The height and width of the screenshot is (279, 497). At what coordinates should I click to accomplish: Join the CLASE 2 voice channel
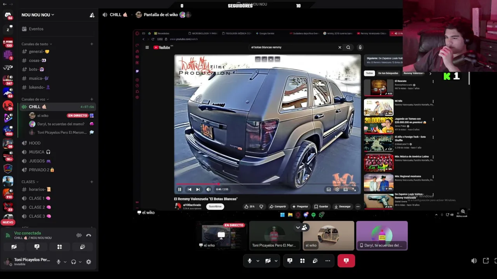57,207
